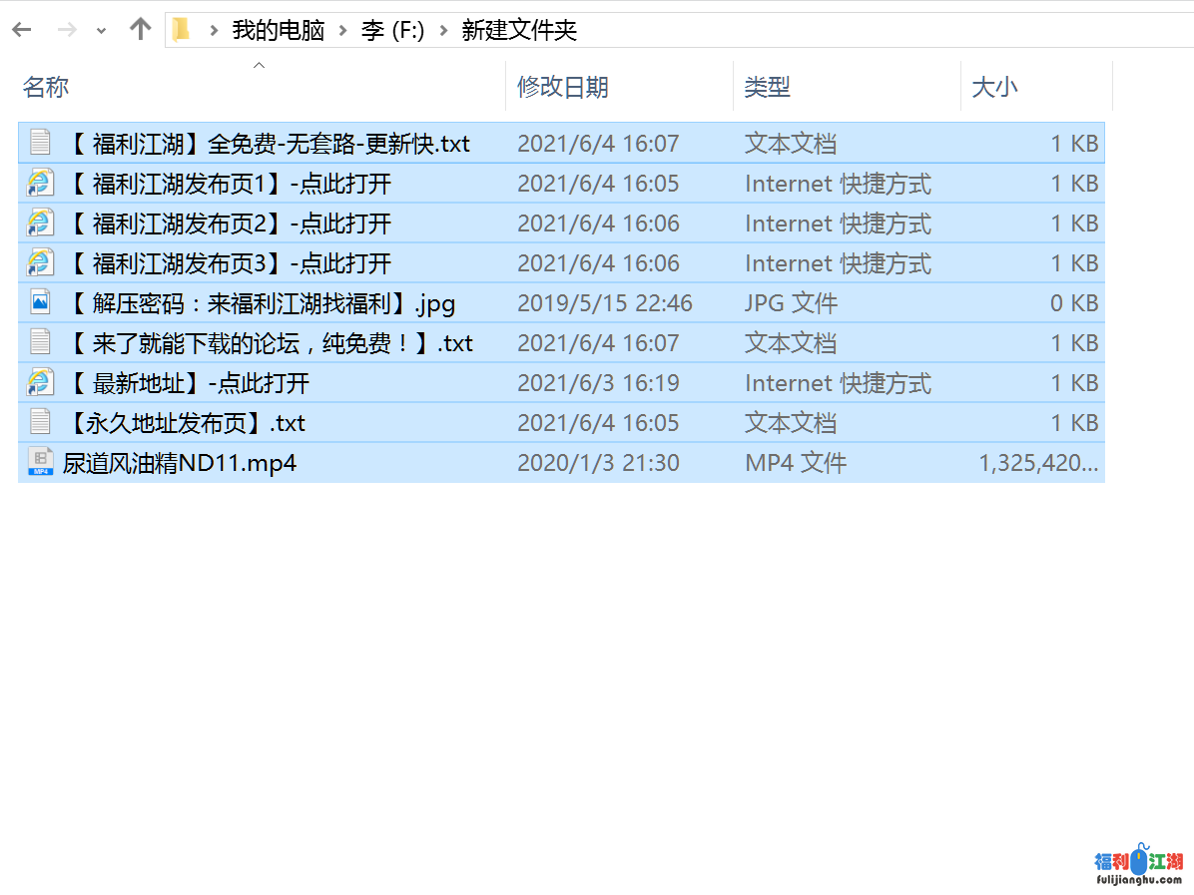This screenshot has height=895, width=1194.
Task: Click the MP4 video file icon
Action: click(x=40, y=463)
